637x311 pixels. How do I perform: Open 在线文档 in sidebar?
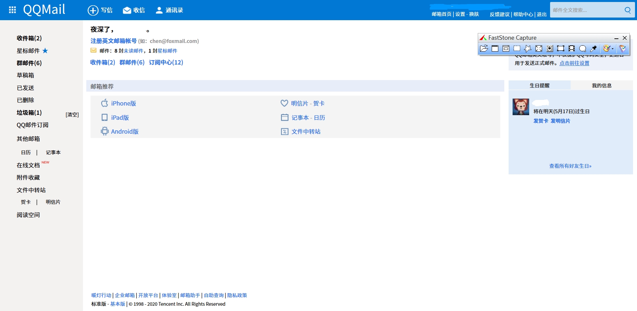pos(28,165)
